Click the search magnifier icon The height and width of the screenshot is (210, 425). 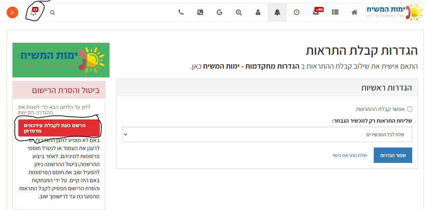click(x=52, y=13)
